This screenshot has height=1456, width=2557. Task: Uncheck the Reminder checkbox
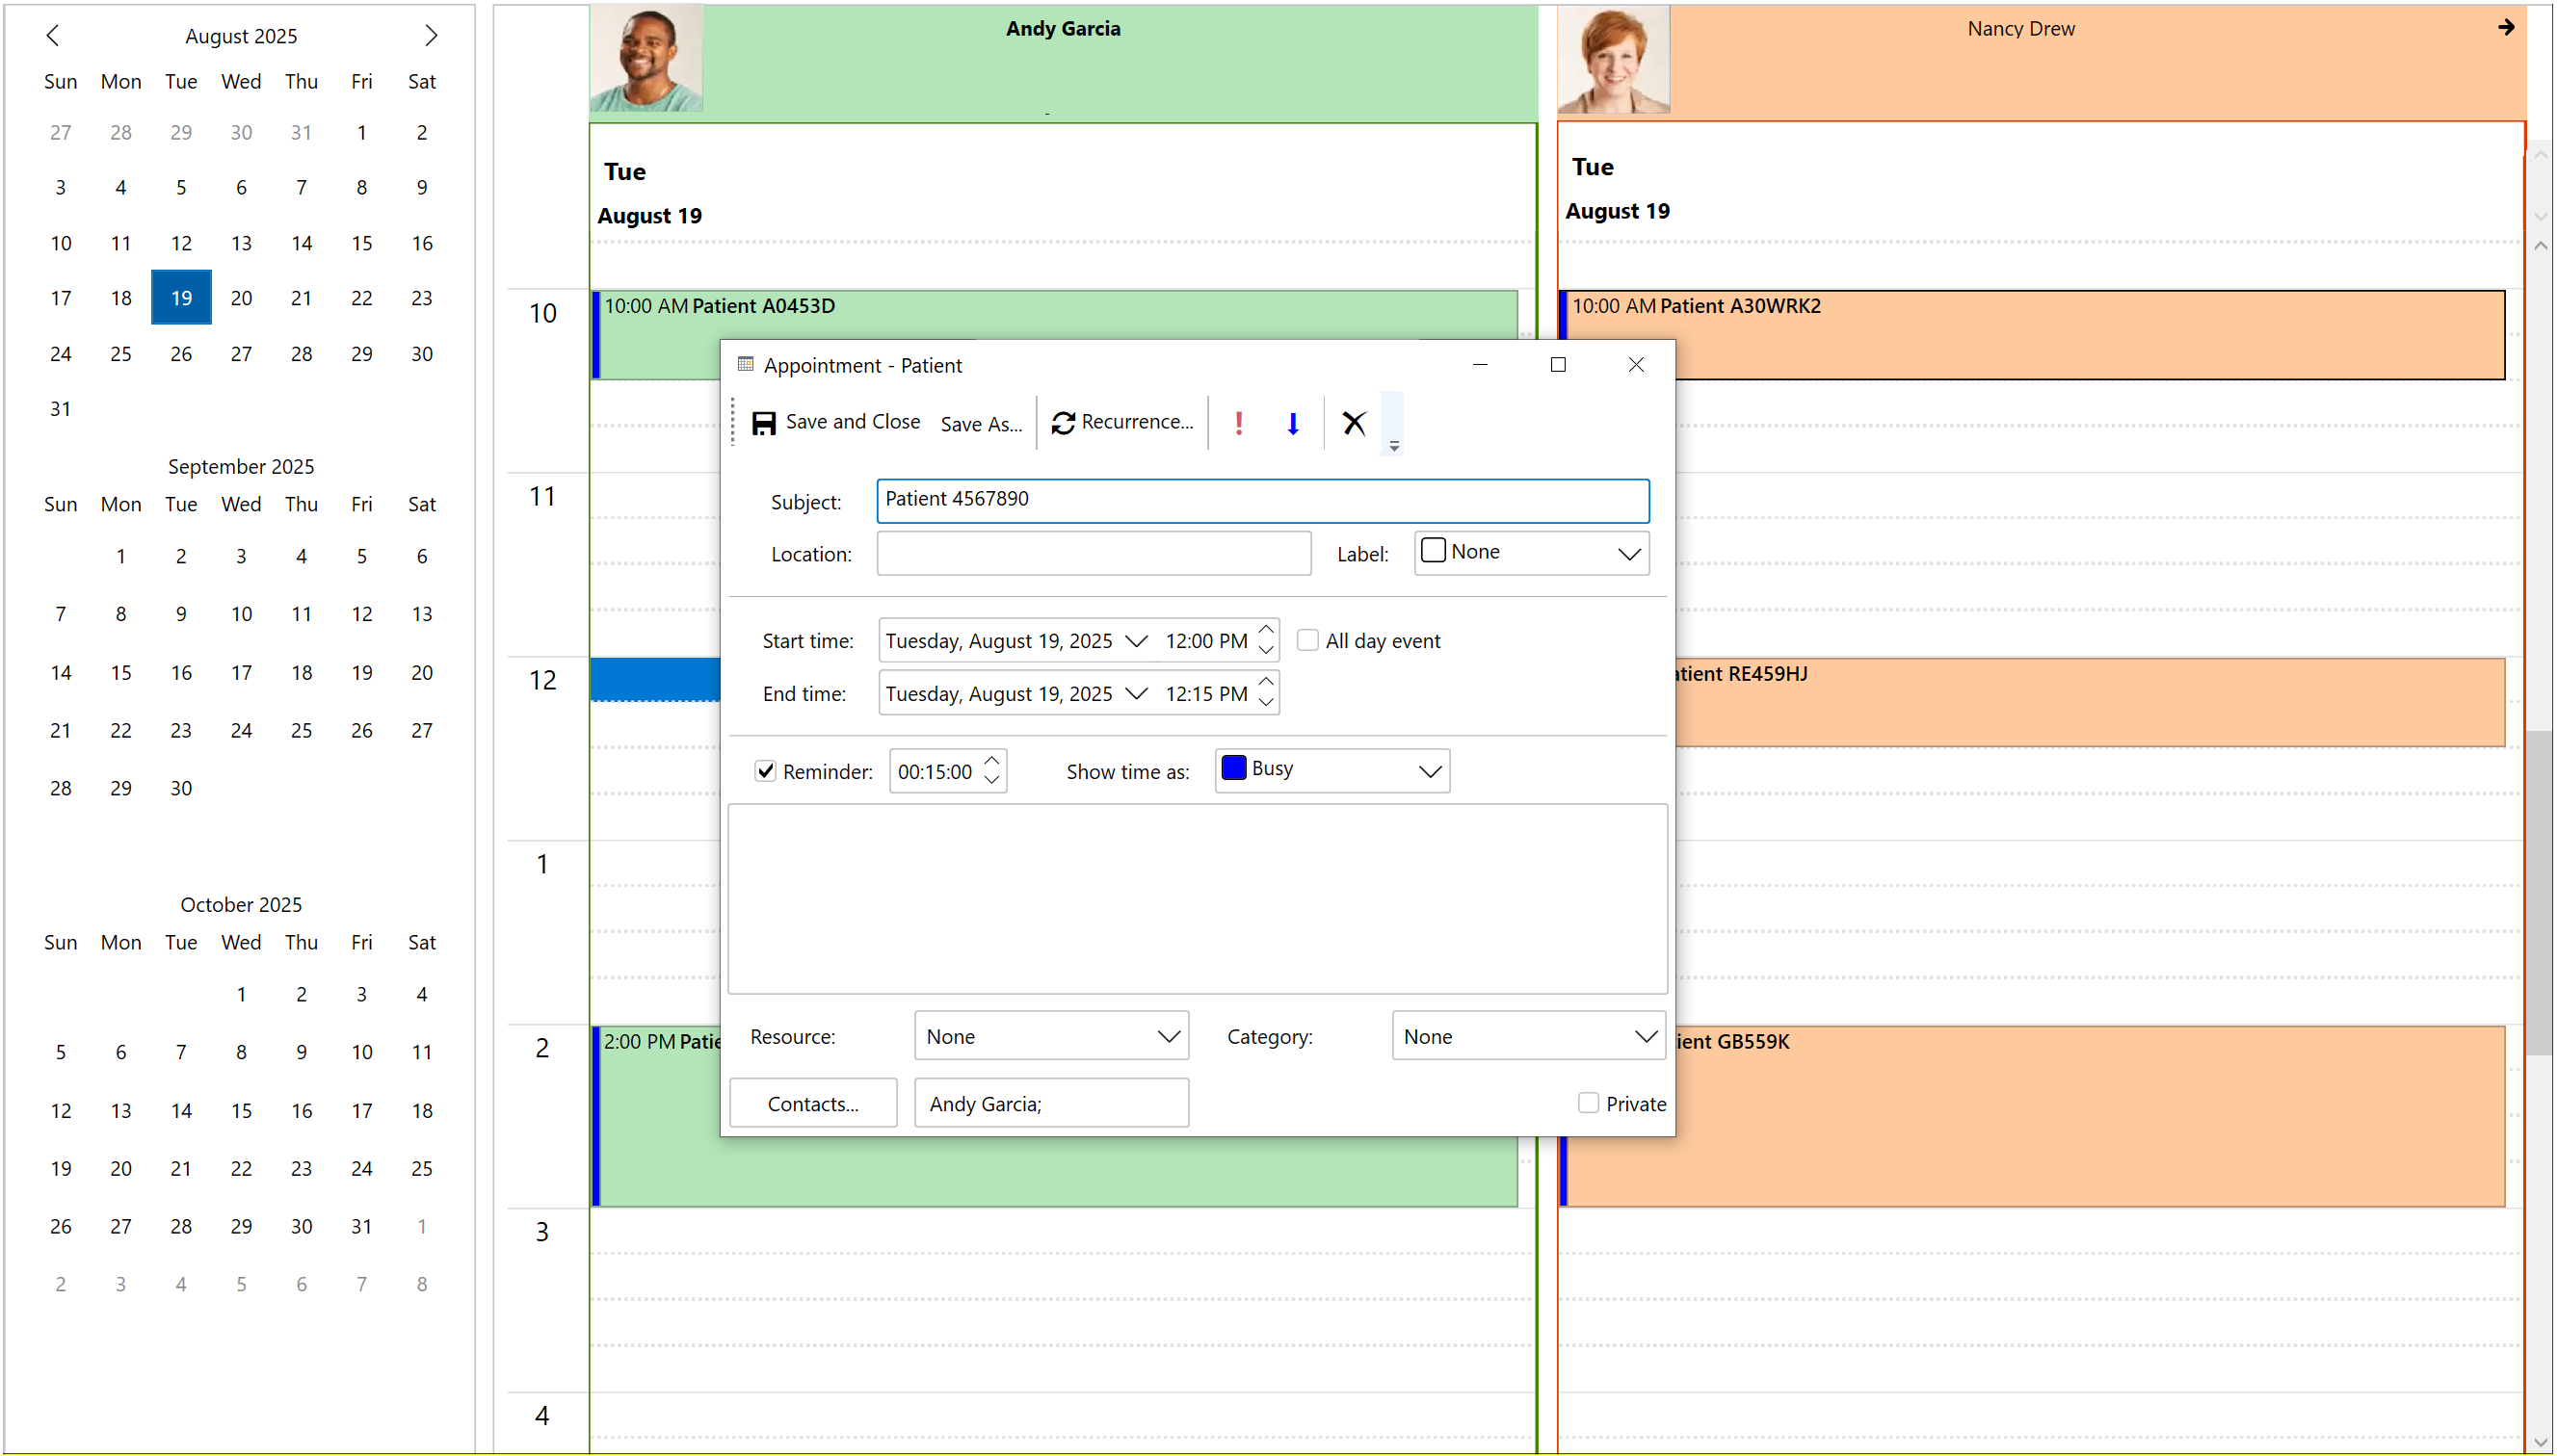[x=765, y=771]
